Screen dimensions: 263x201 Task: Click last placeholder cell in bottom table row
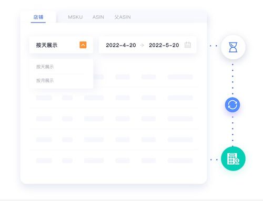pyautogui.click(x=180, y=161)
